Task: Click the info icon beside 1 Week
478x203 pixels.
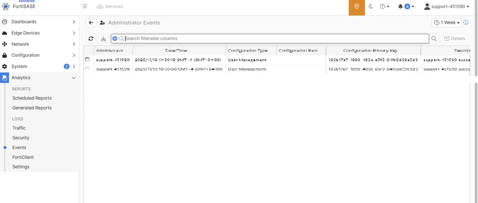Action: (466, 23)
